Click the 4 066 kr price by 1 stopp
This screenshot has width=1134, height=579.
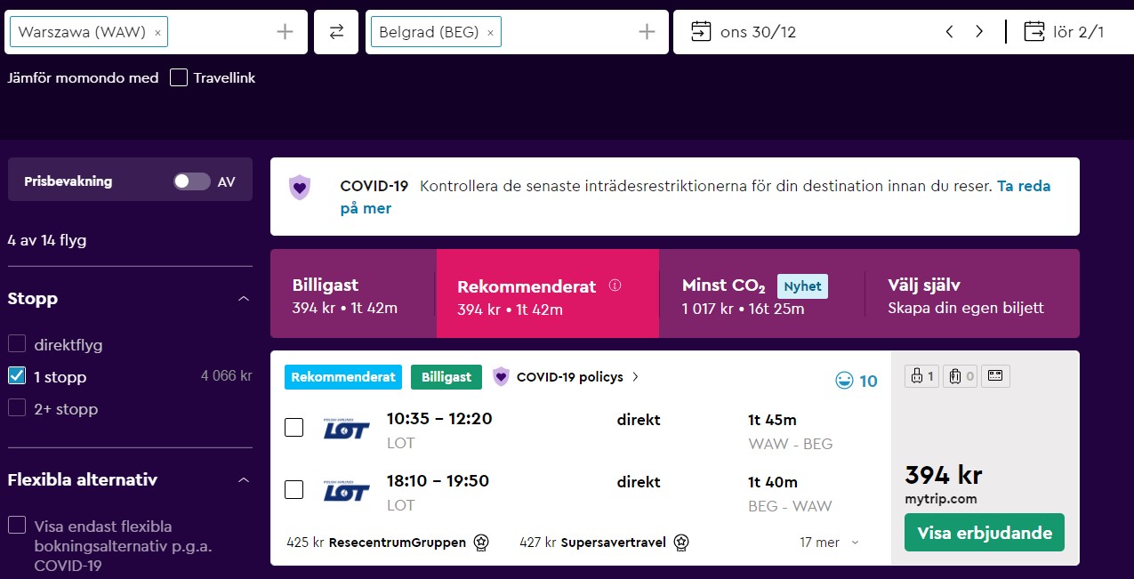click(227, 376)
